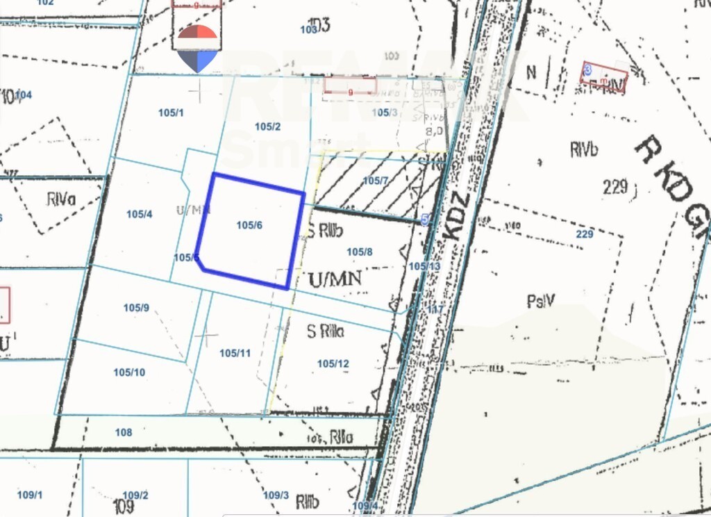Click the 109/3 parcel number
This screenshot has width=711, height=517.
point(276,495)
